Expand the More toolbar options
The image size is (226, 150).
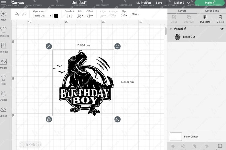136,14
